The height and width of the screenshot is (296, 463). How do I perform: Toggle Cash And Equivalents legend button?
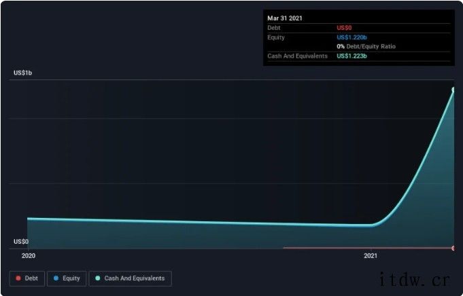[x=130, y=278]
